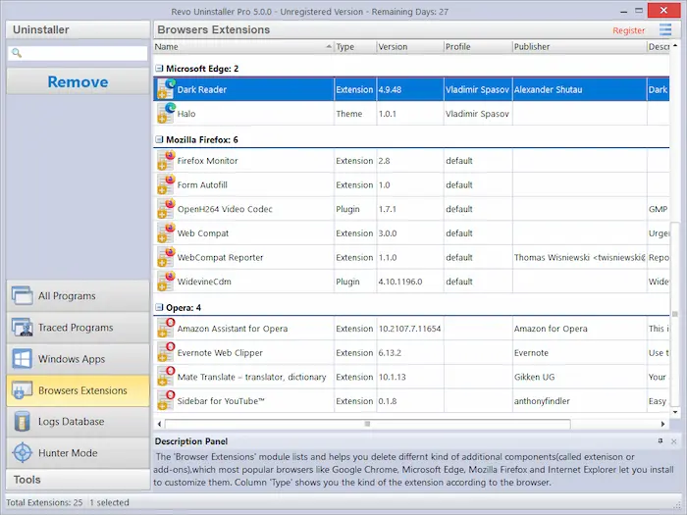Open the All Programs section
This screenshot has height=515, width=687.
(x=78, y=295)
